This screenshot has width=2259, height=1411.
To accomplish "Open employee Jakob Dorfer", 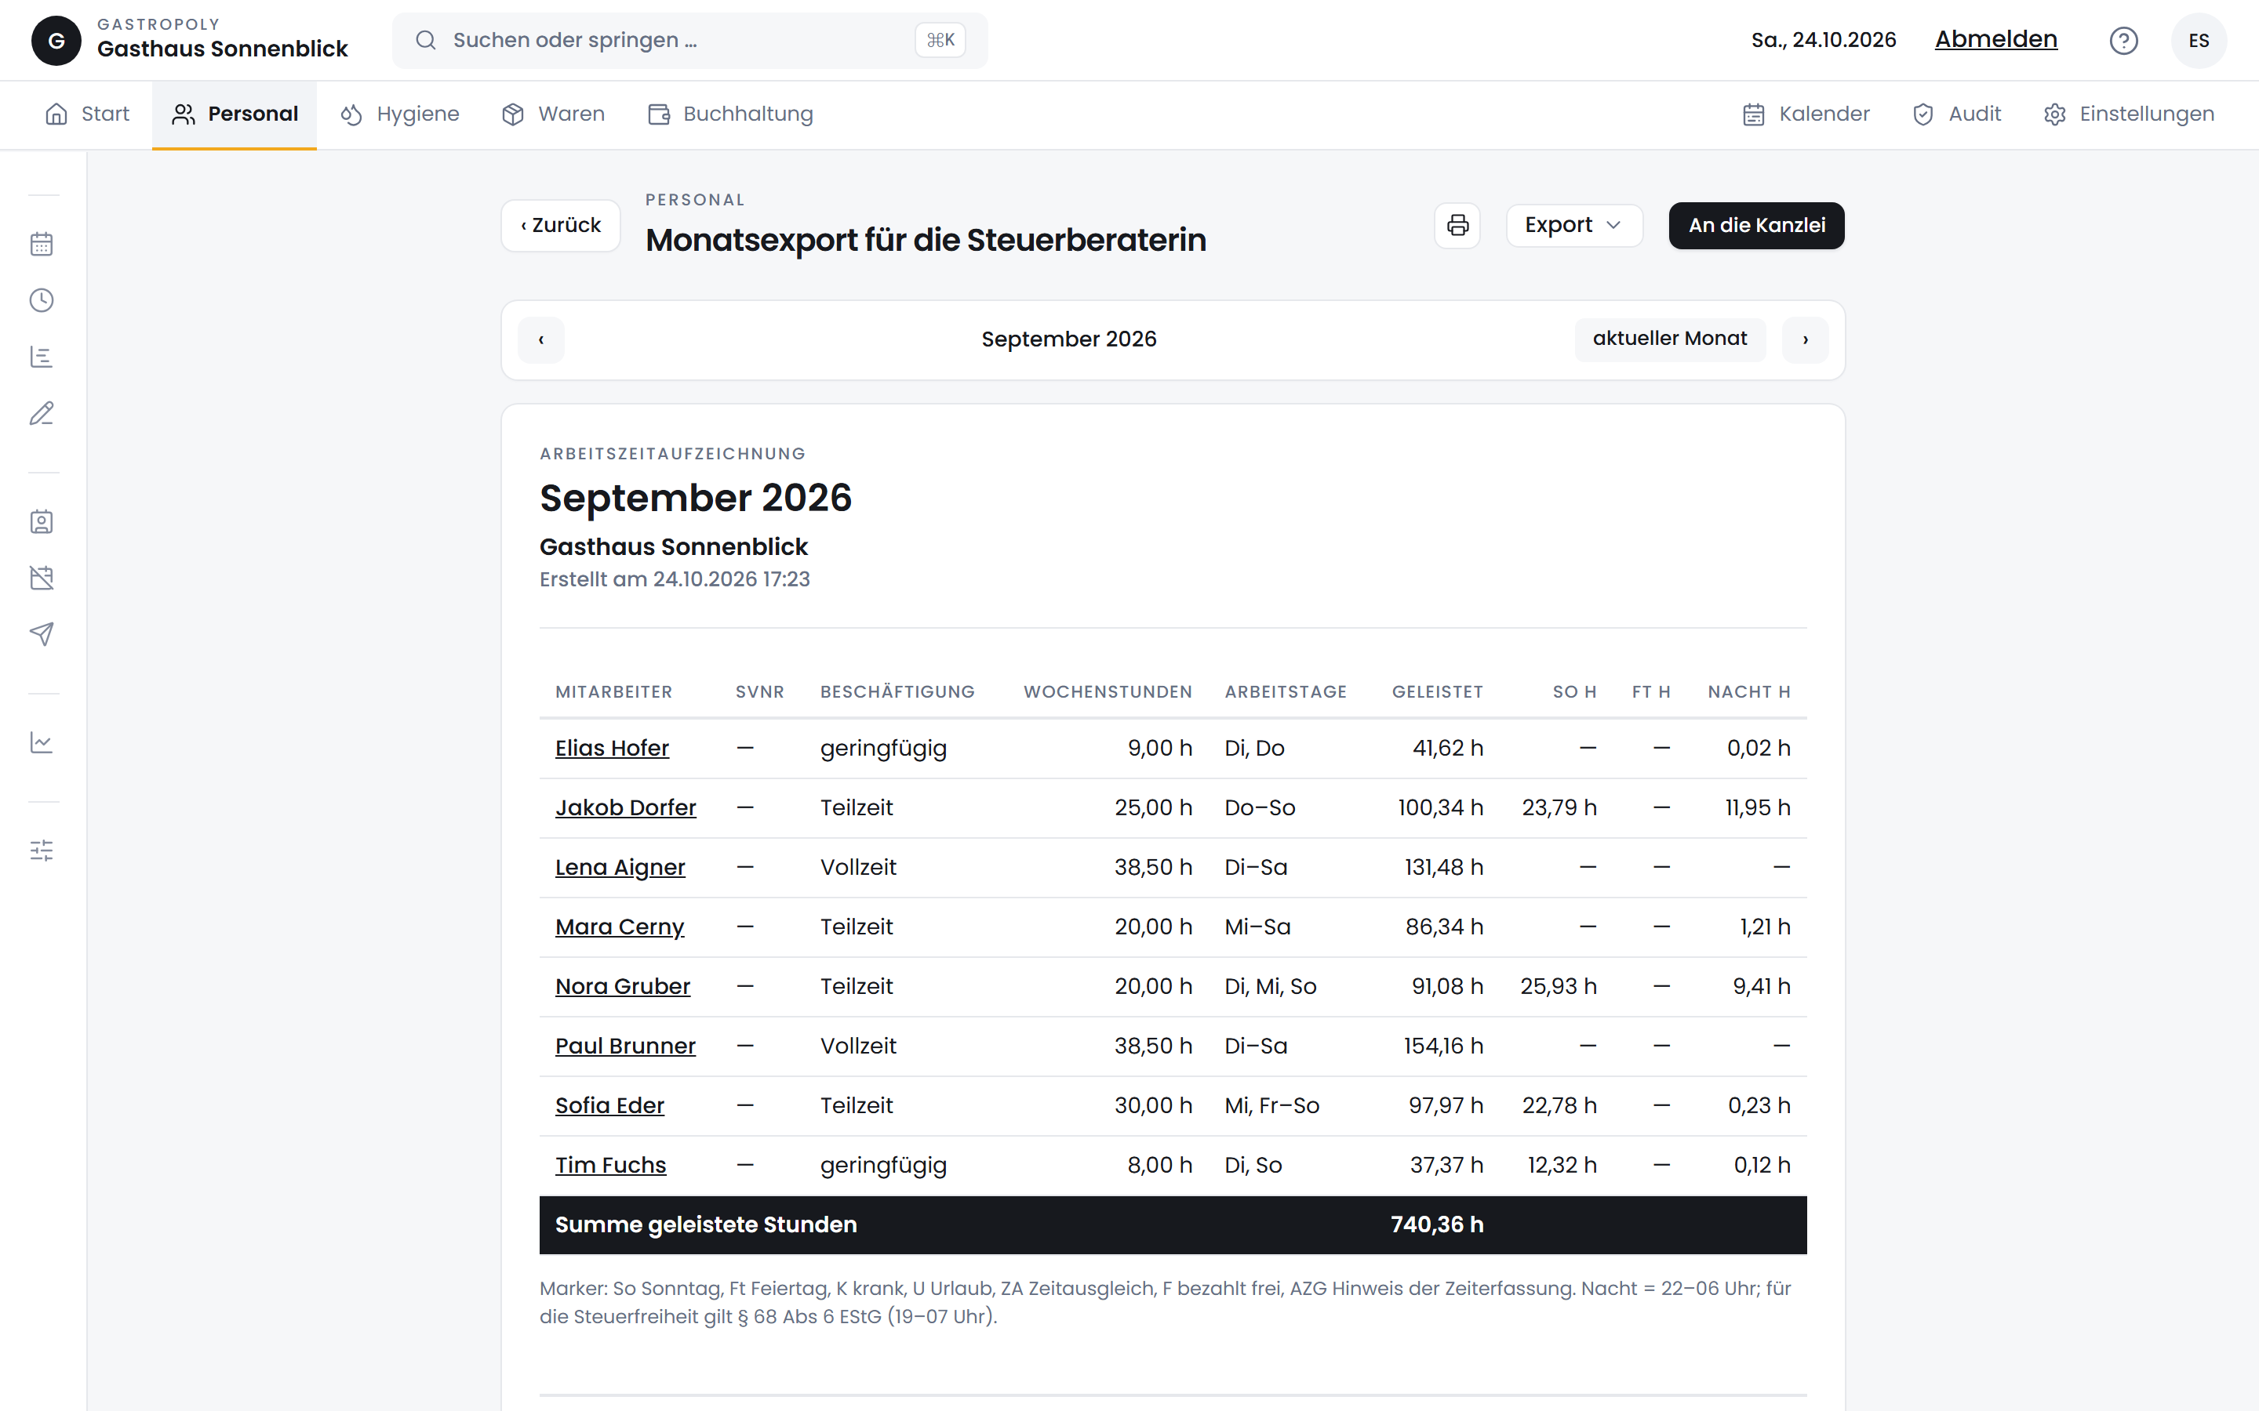I will click(625, 808).
